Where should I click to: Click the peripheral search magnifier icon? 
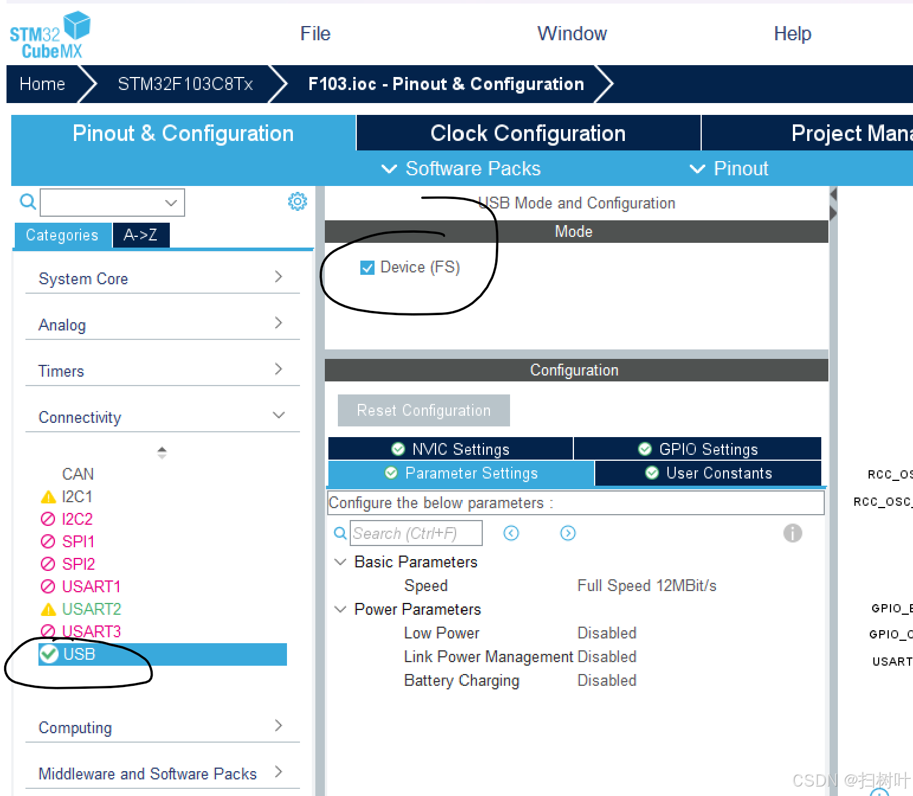pos(28,202)
